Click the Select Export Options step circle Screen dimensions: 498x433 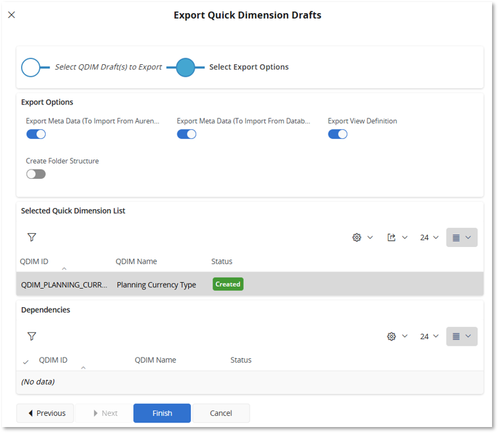185,68
